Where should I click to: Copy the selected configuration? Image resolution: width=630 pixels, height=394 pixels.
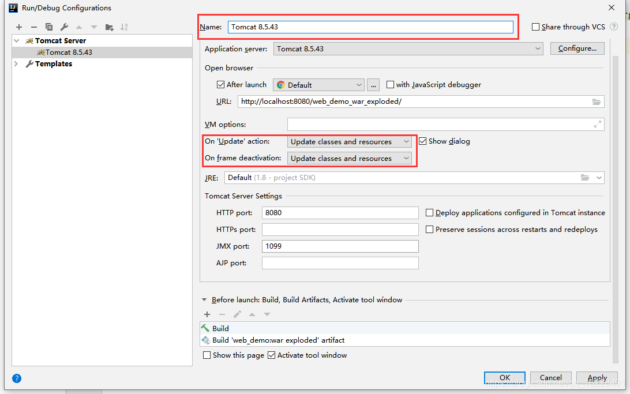coord(49,27)
